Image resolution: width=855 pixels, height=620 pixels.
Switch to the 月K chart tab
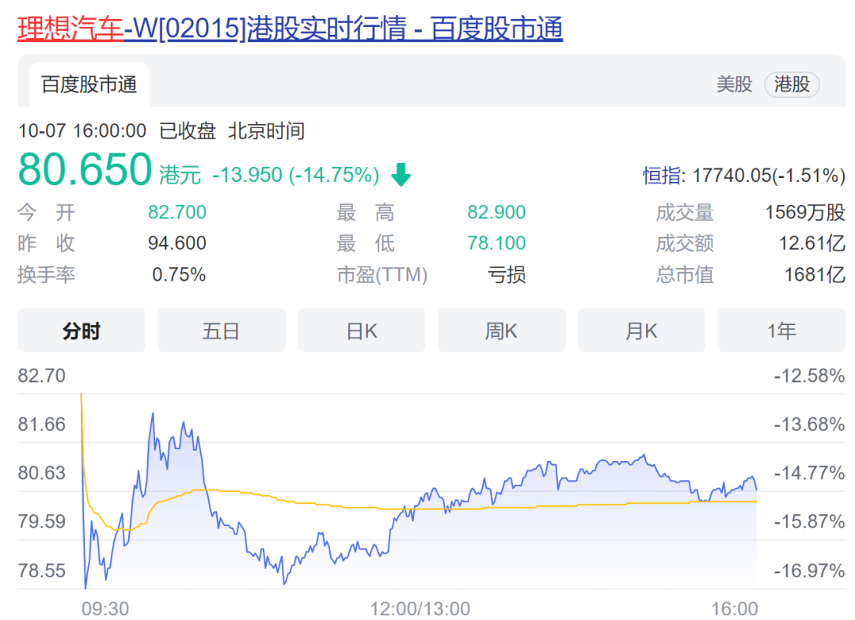coord(641,330)
